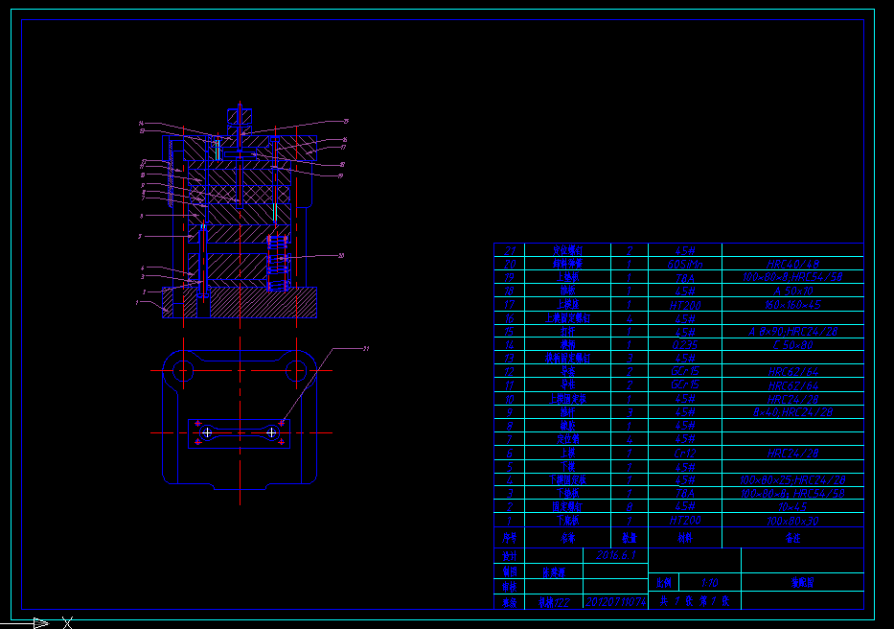Image resolution: width=894 pixels, height=629 pixels.
Task: Click the 100×80×25;HRC24/28 remark
Action: click(x=792, y=480)
